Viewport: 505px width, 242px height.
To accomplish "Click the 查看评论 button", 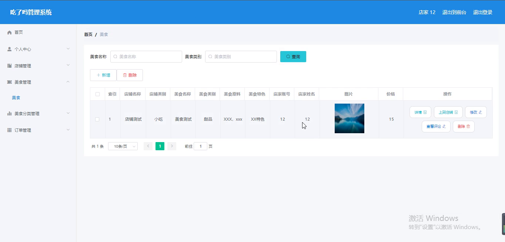I will pyautogui.click(x=436, y=127).
